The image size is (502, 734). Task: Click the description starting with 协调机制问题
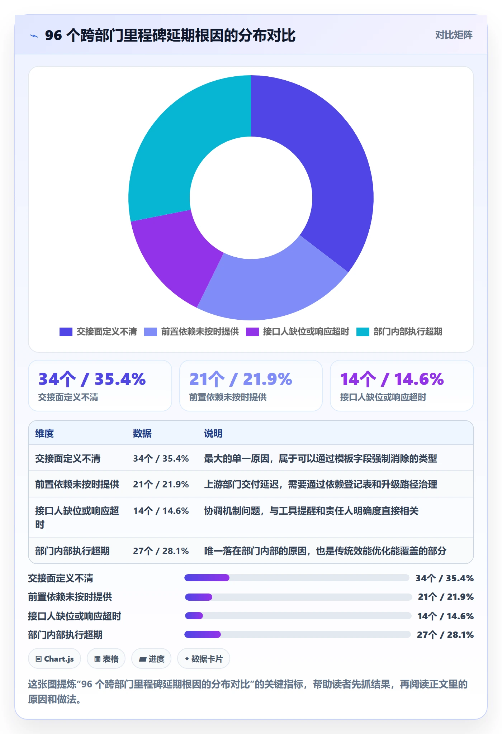tap(311, 511)
